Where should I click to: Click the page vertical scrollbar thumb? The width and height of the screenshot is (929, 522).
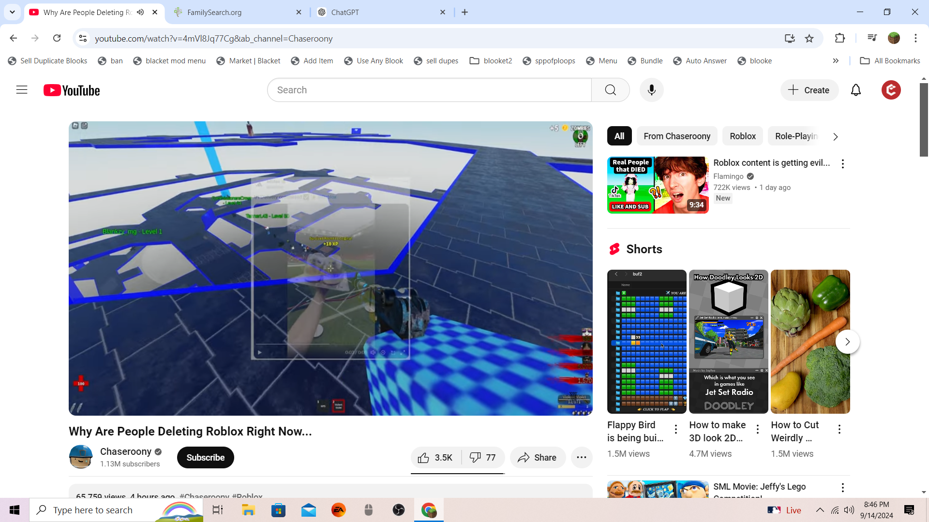924,120
